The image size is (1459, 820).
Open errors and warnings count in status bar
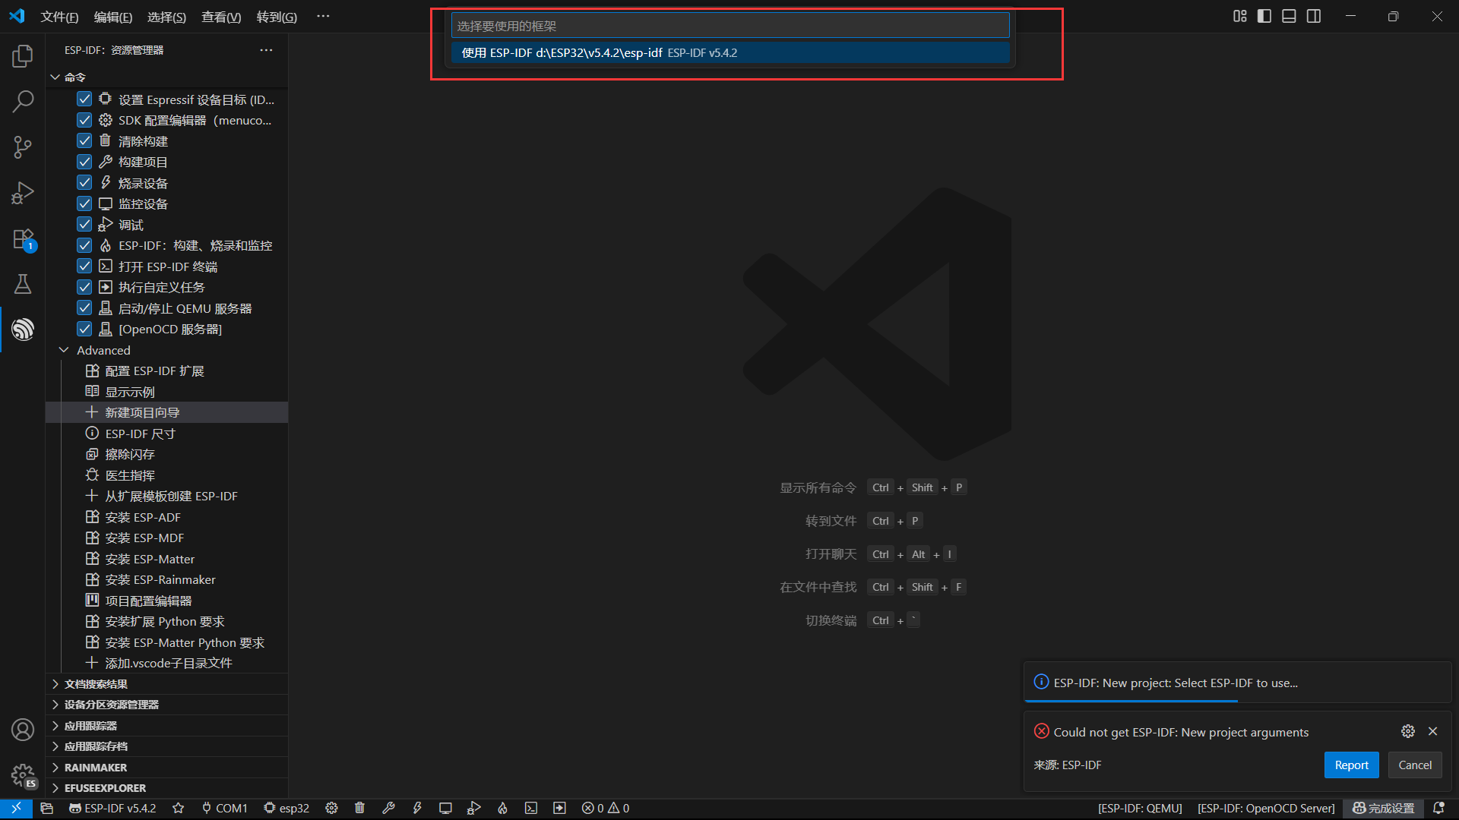[x=606, y=809]
